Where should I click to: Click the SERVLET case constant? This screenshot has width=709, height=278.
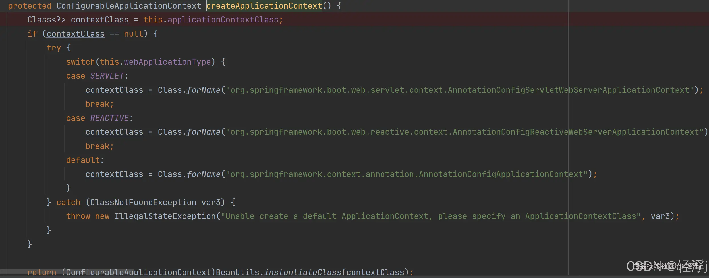point(107,76)
